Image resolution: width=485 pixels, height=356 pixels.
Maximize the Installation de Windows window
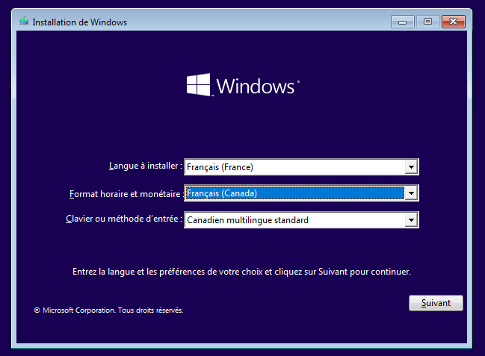[x=427, y=22]
